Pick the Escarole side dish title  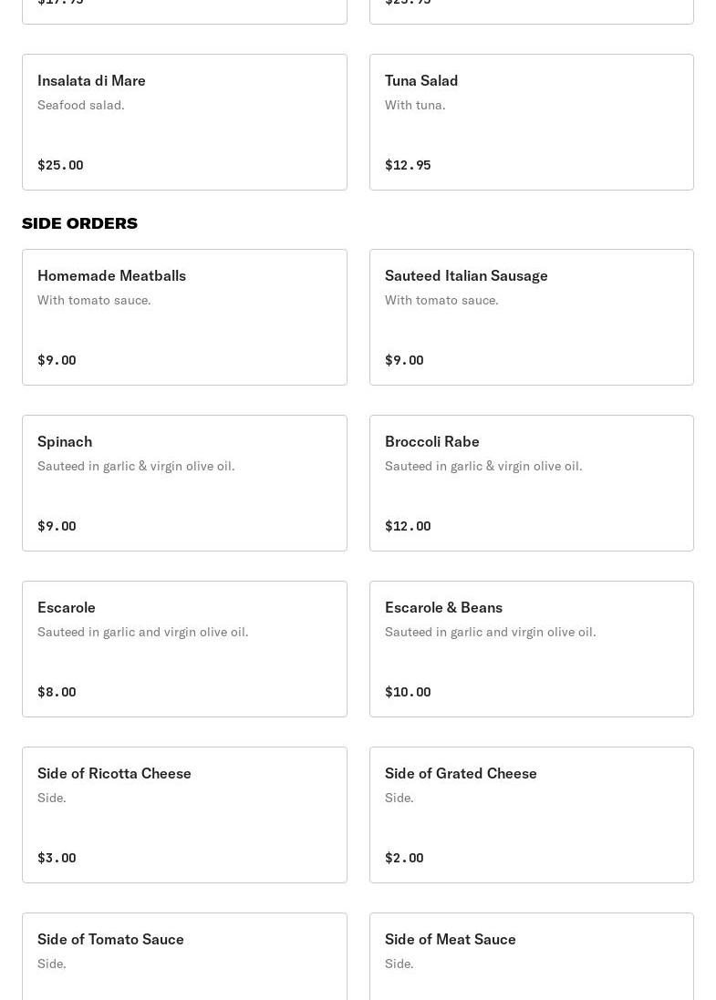67,607
